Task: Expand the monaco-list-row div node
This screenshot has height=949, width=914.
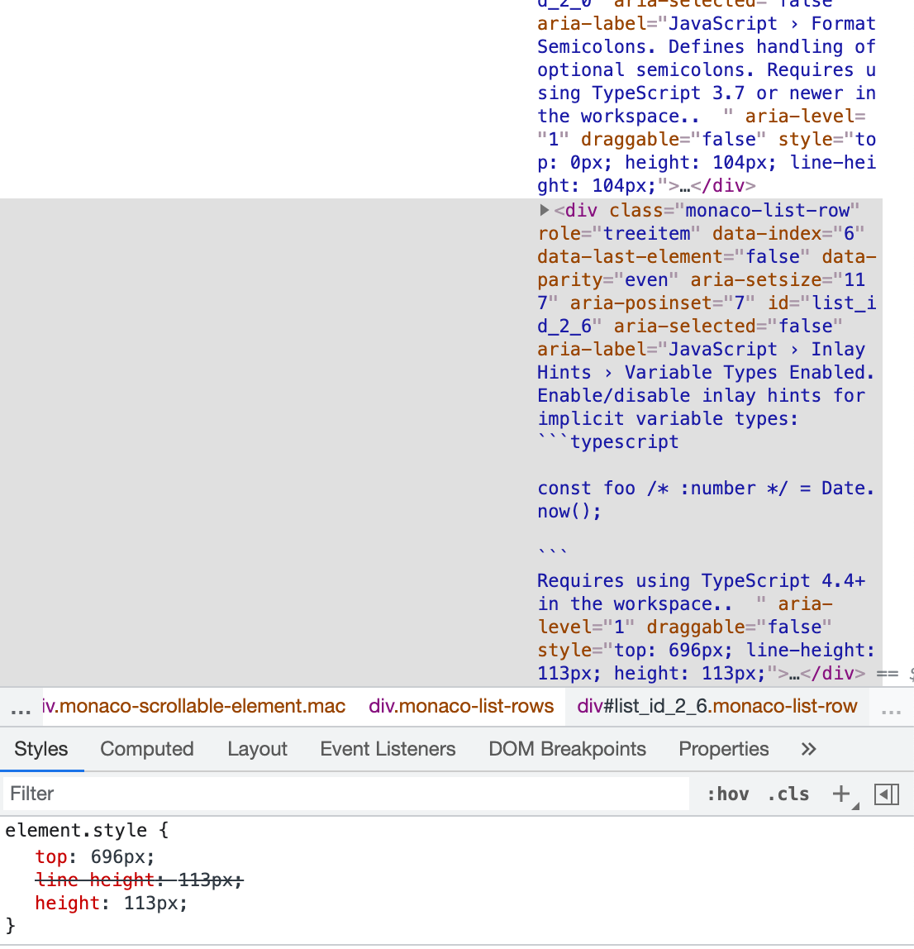Action: click(x=544, y=210)
